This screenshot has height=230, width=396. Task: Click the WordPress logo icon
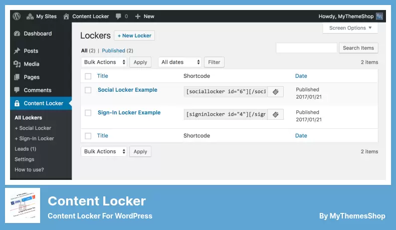(17, 17)
